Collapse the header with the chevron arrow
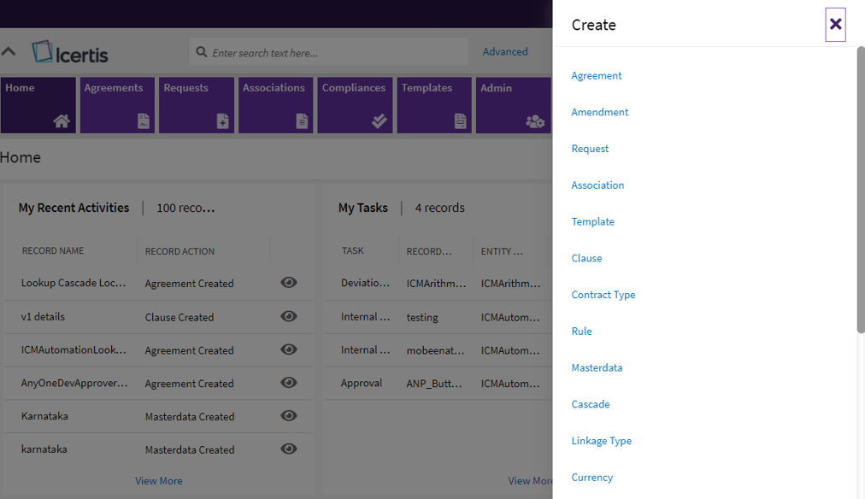865x499 pixels. pyautogui.click(x=9, y=52)
